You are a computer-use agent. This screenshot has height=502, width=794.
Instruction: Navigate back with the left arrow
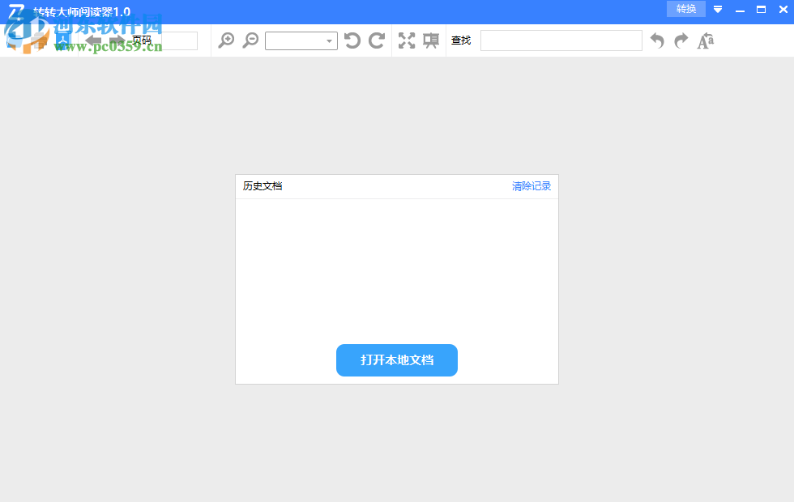pos(92,40)
